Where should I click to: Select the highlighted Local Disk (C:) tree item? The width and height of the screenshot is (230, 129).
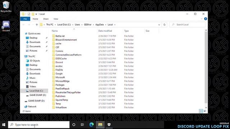(x=34, y=91)
